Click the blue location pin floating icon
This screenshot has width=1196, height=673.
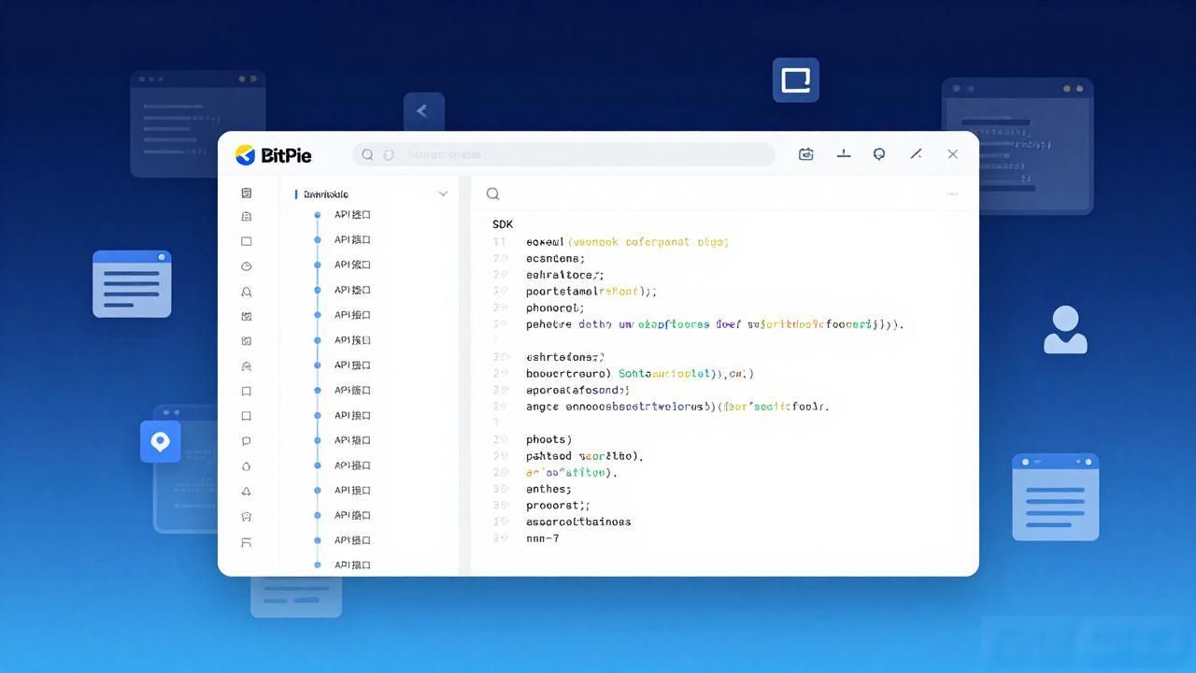click(160, 441)
